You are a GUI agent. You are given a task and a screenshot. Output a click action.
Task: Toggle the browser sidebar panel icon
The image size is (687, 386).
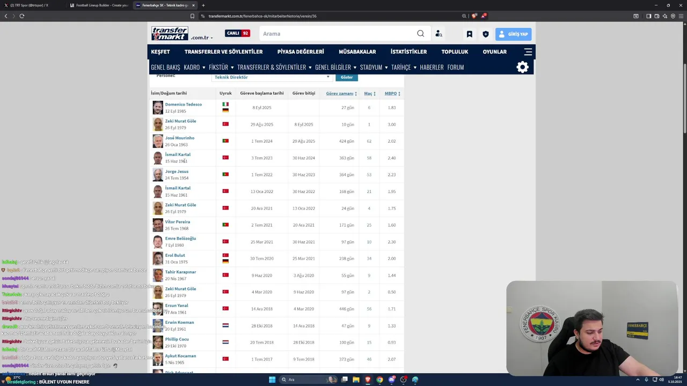[648, 16]
